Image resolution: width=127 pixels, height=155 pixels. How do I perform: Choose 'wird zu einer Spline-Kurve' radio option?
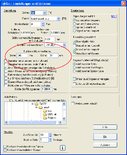tap(74, 71)
